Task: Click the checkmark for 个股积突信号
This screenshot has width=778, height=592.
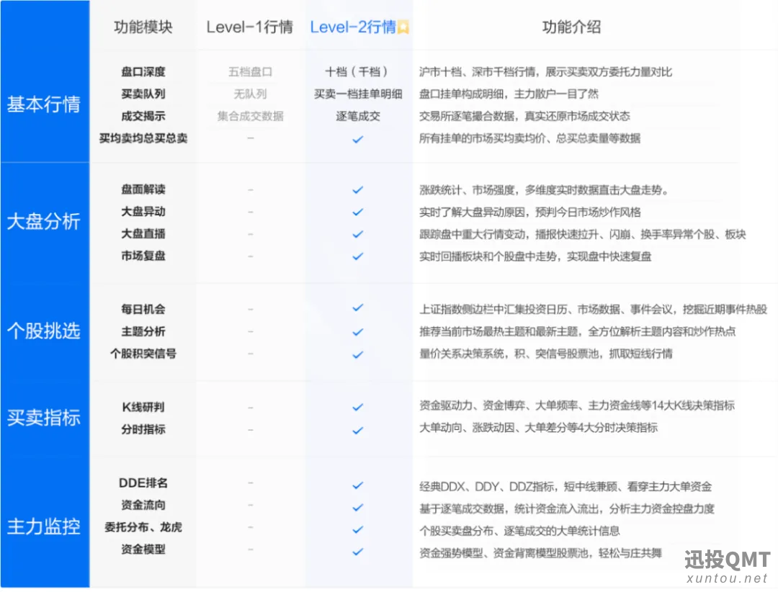Action: tap(357, 354)
